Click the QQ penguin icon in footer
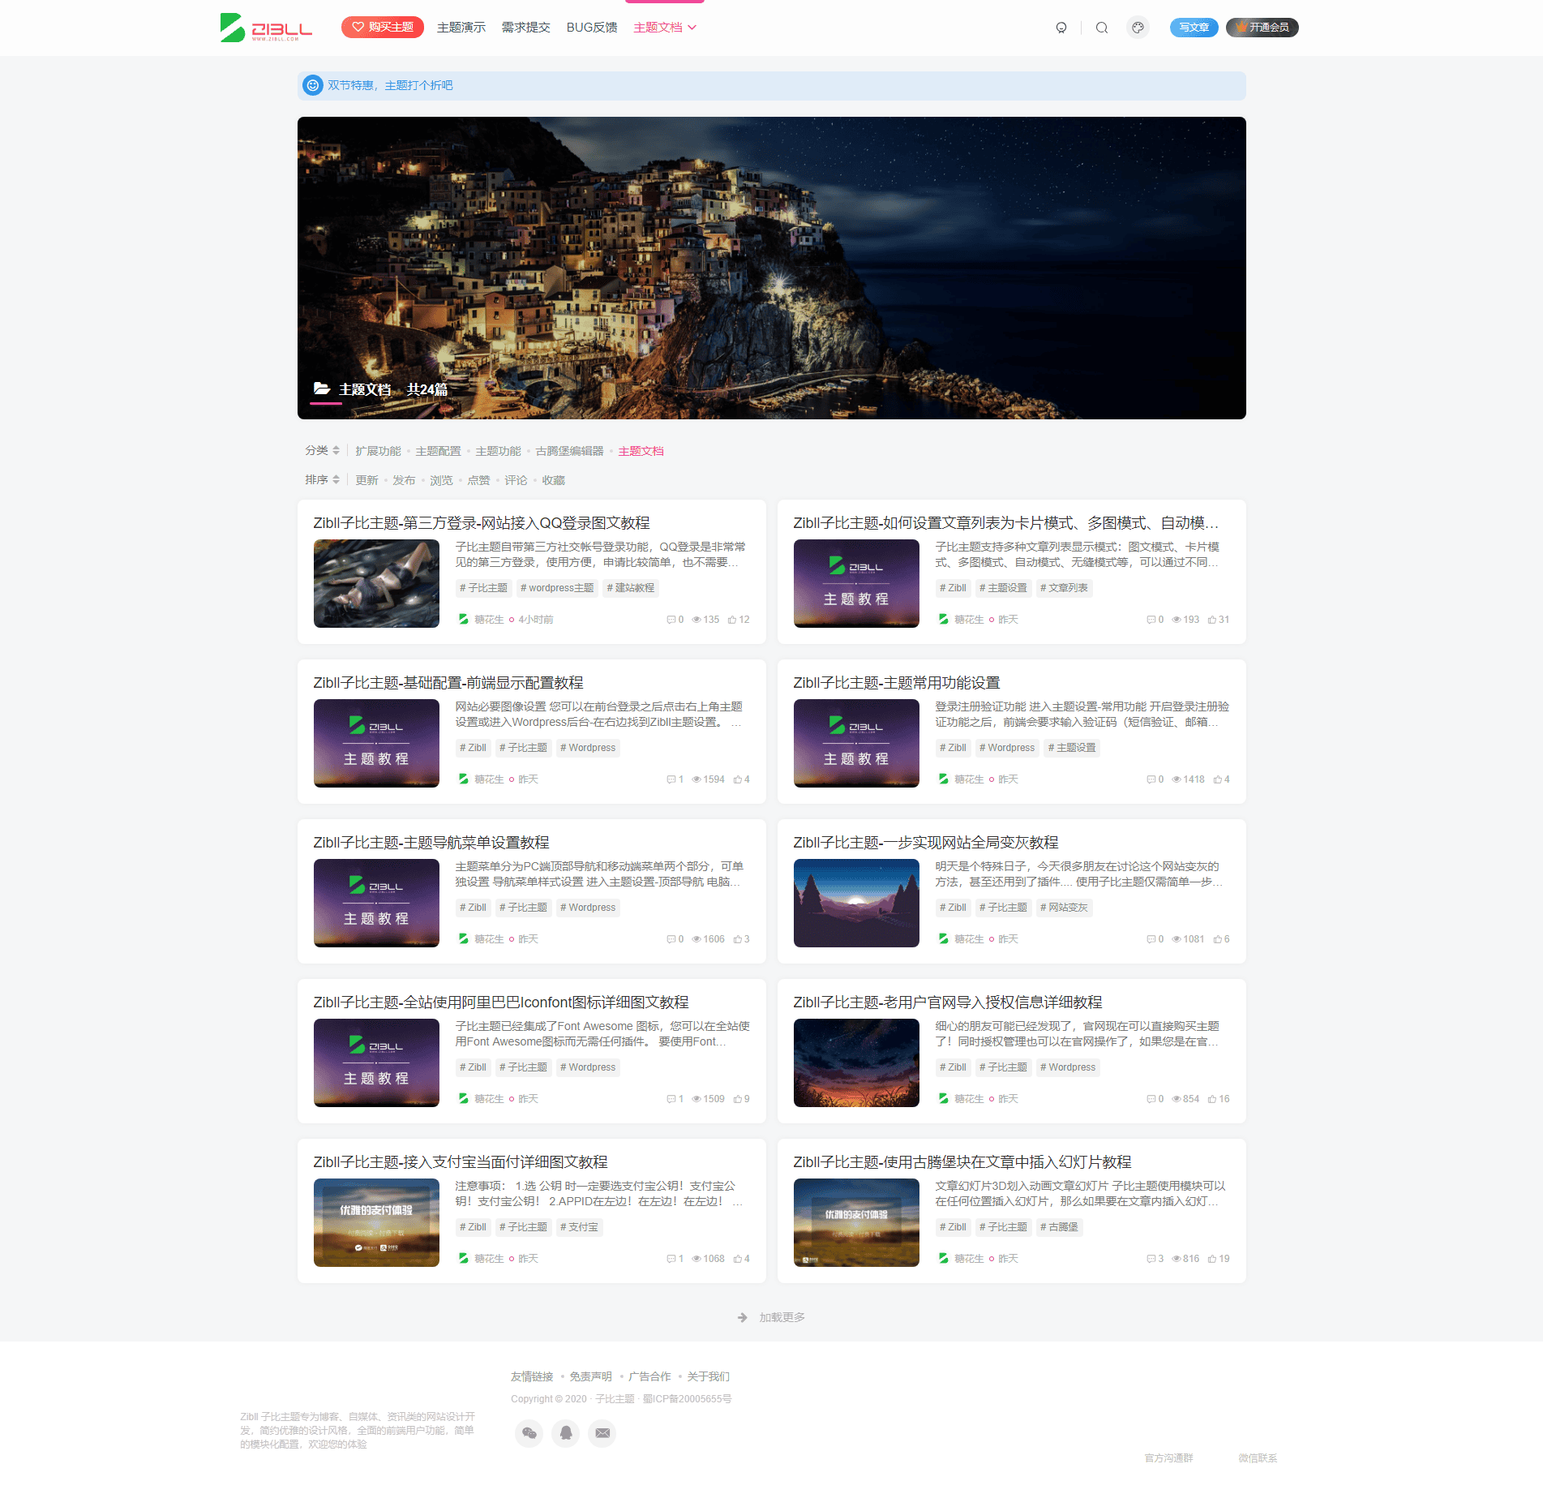 pos(566,1433)
